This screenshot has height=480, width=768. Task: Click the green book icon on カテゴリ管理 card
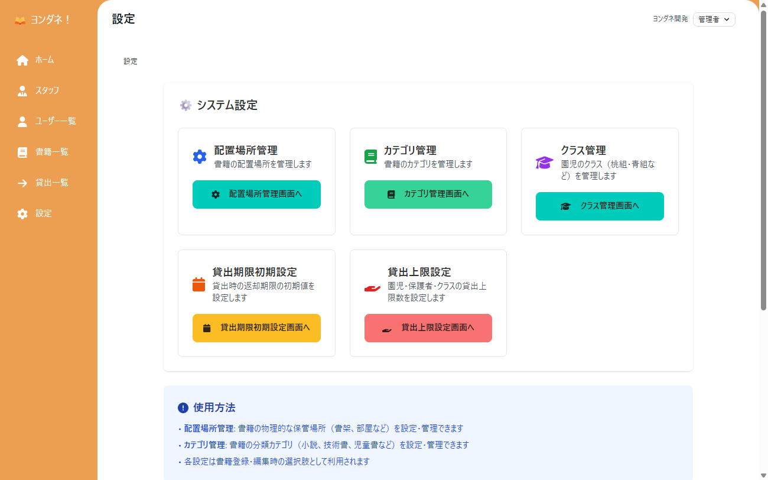[x=370, y=156]
